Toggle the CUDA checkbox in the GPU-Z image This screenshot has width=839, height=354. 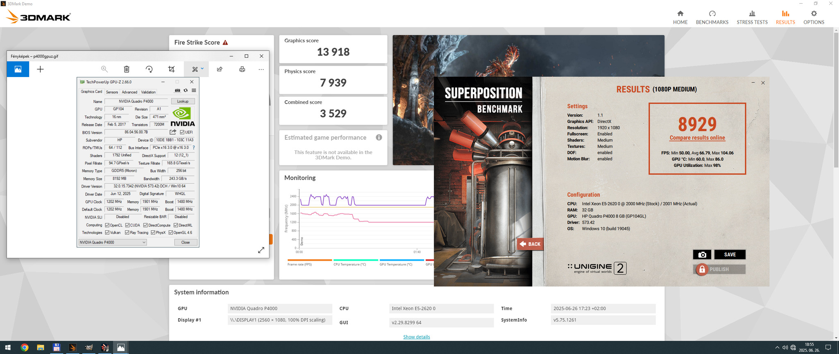coord(127,225)
